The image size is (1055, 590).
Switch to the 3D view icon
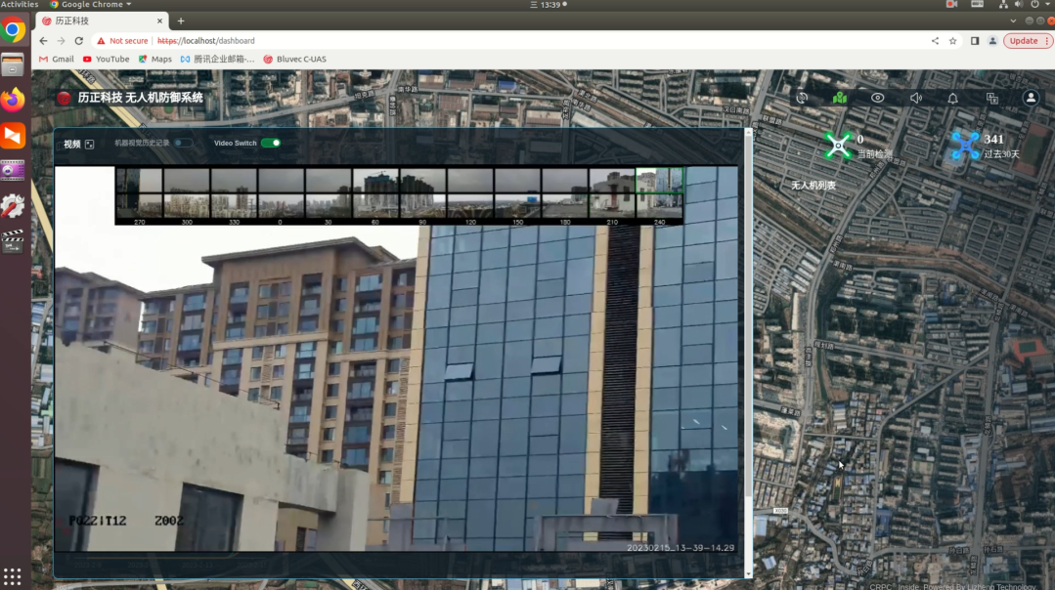(802, 98)
